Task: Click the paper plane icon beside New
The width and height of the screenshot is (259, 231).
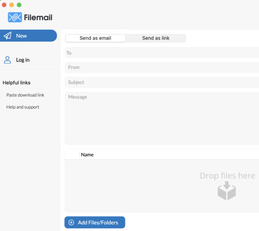Action: [x=8, y=36]
